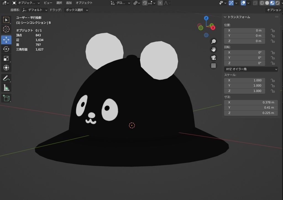This screenshot has width=283, height=200.
Task: Toggle lock on rotation Z
Action: [x=273, y=63]
